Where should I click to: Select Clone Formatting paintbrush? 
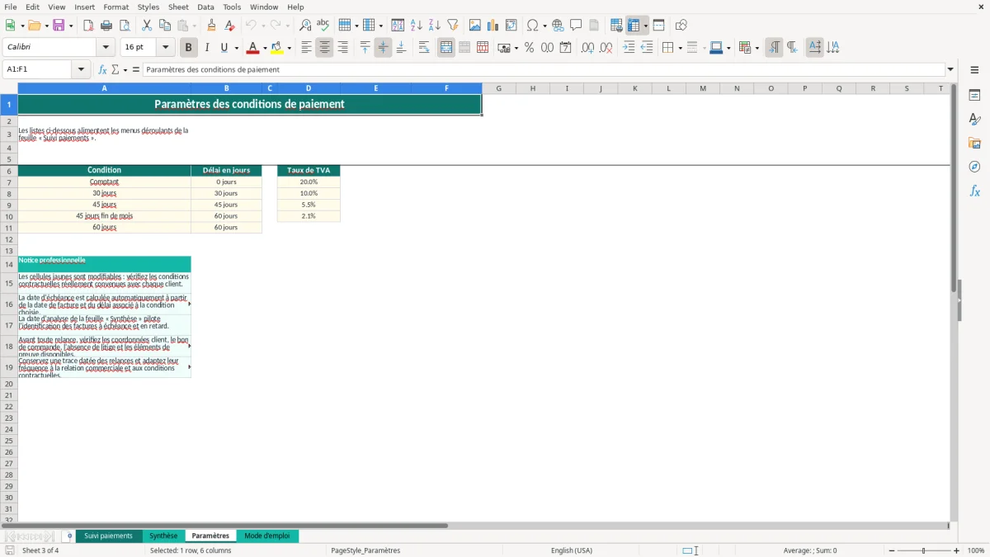click(212, 26)
